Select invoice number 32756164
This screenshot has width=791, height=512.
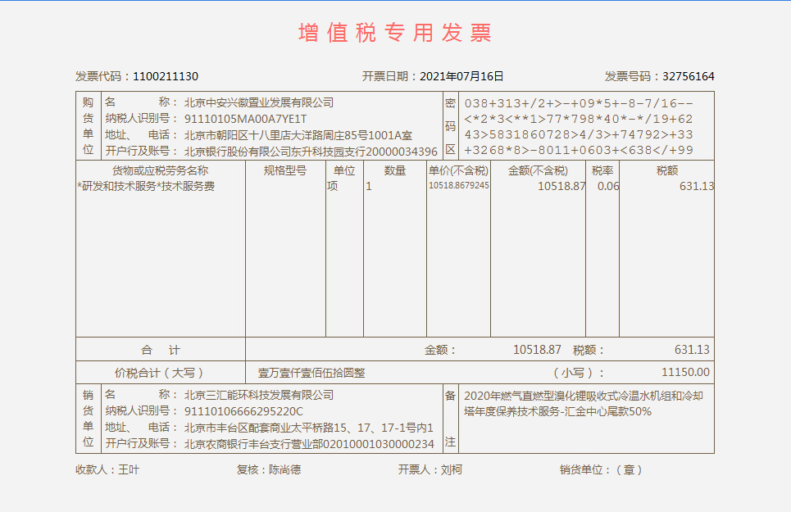point(688,77)
